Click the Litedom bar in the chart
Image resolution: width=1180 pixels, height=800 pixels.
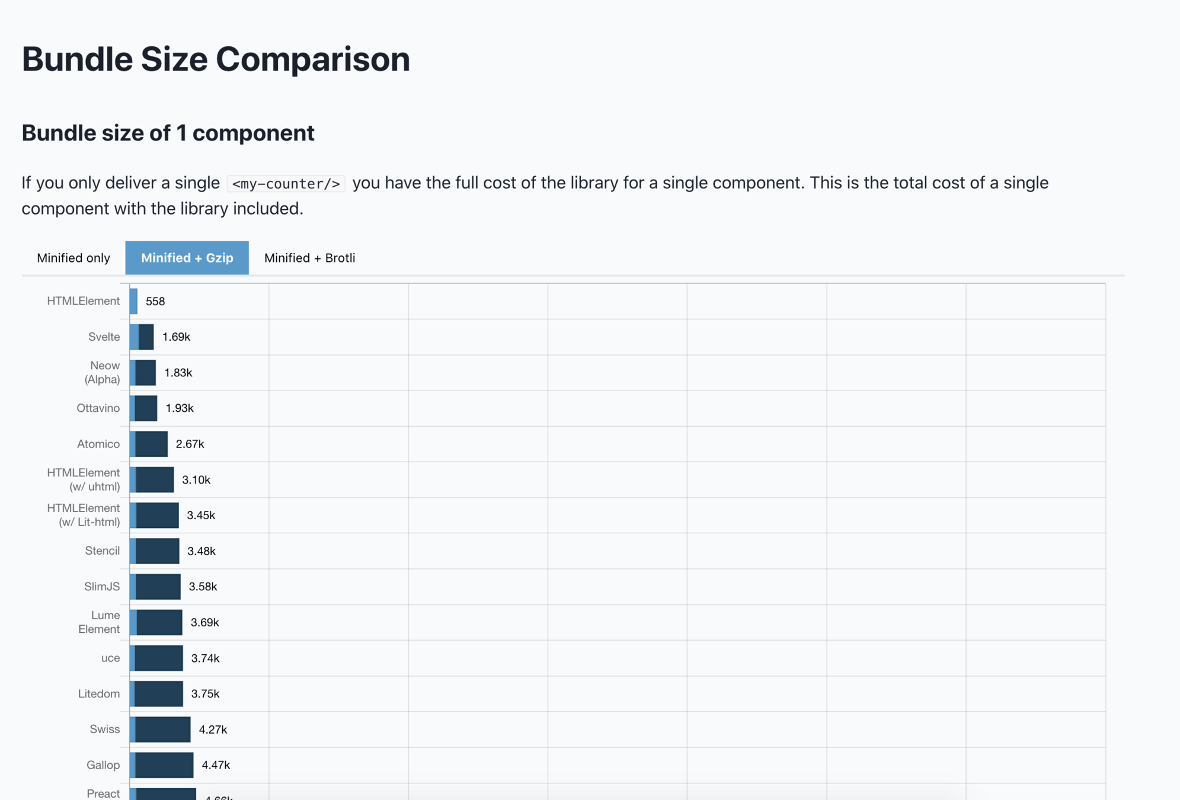(x=158, y=693)
